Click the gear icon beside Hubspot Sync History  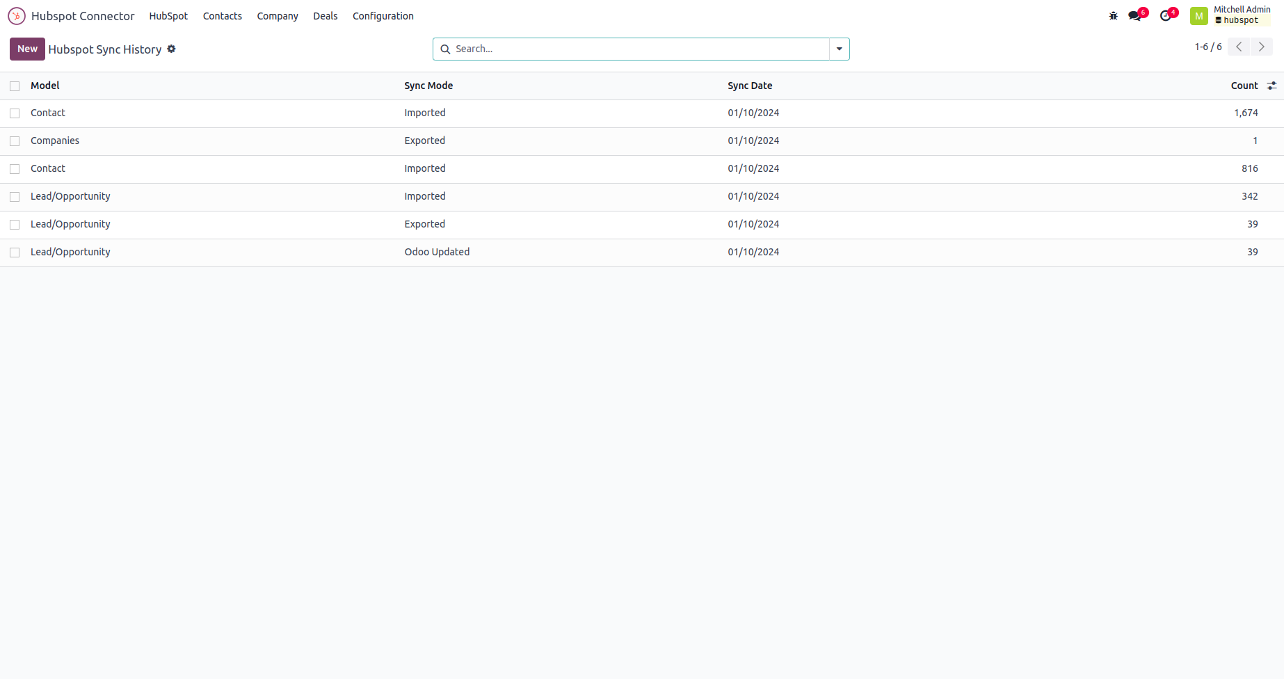pyautogui.click(x=171, y=49)
